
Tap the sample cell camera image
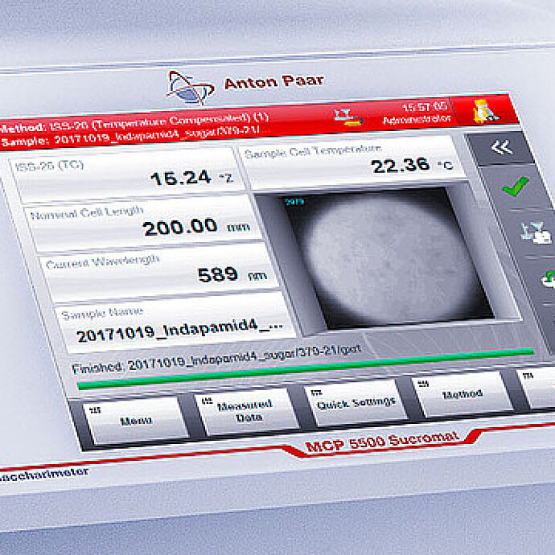pyautogui.click(x=378, y=256)
